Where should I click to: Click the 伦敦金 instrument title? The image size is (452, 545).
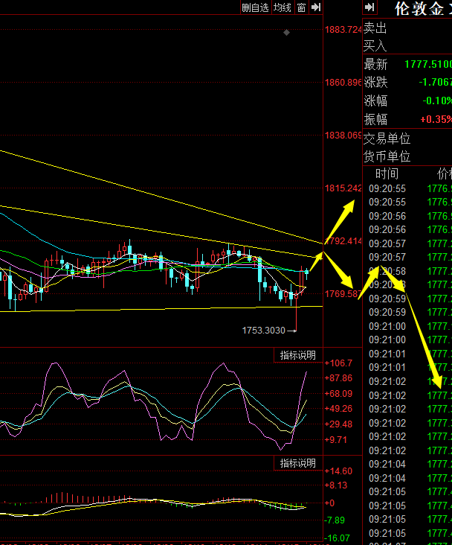(419, 8)
